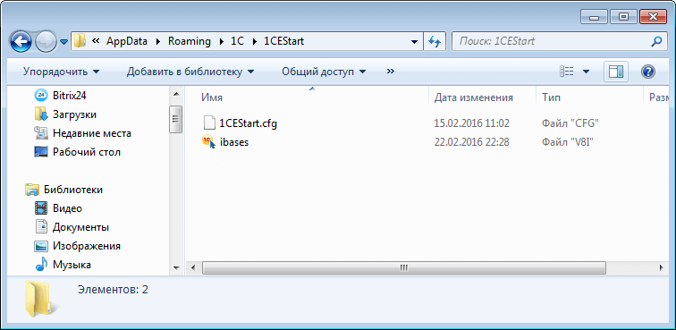
Task: Open Добавить в библиотеку menu
Action: pyautogui.click(x=190, y=72)
